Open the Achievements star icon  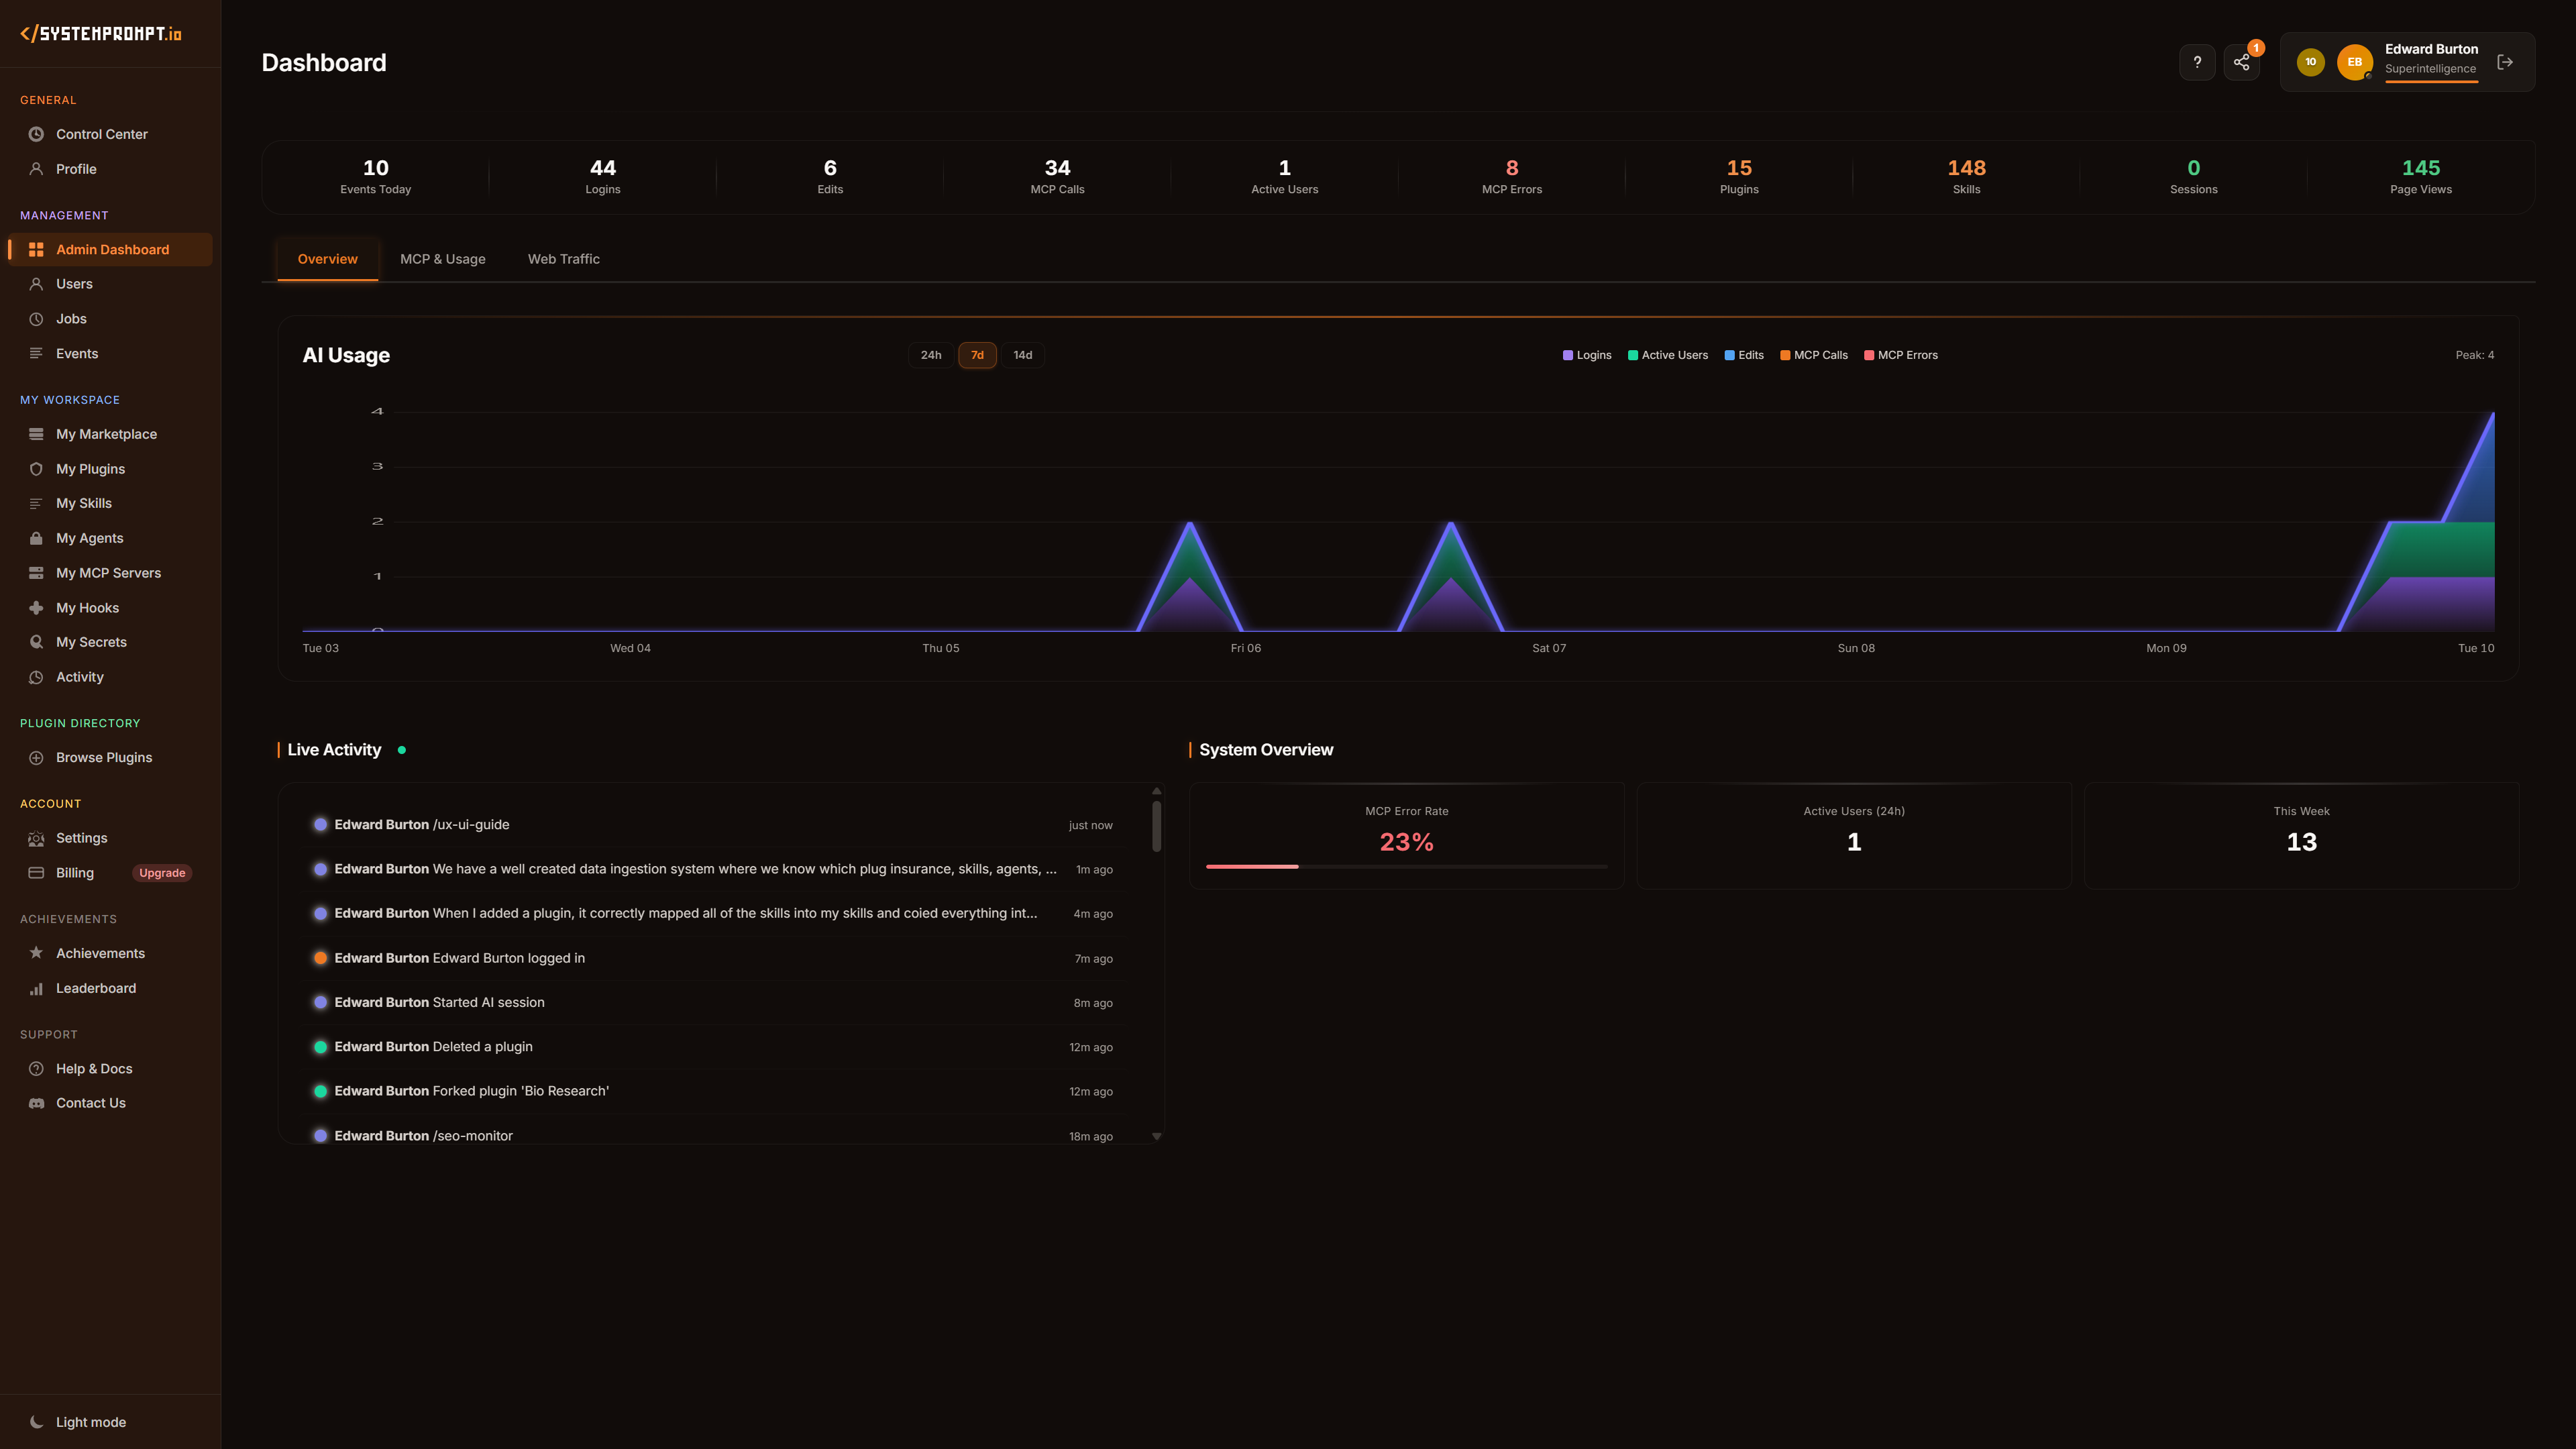(36, 952)
